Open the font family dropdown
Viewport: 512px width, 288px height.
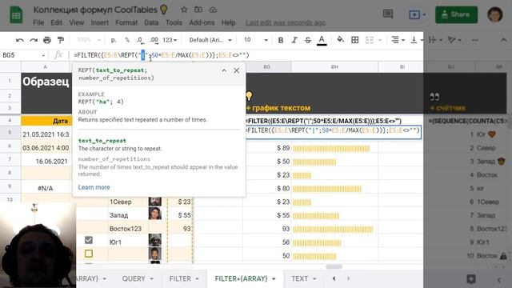210,40
